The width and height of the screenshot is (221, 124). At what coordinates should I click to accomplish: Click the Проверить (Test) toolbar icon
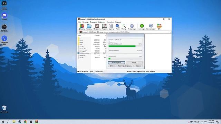[97, 27]
